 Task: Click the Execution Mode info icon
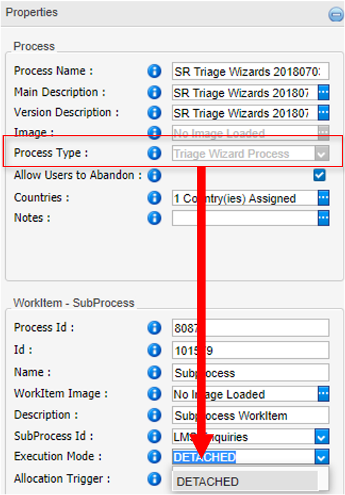tap(154, 456)
